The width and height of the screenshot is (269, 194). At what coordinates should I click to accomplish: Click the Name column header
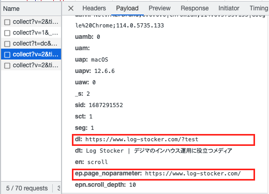(11, 9)
